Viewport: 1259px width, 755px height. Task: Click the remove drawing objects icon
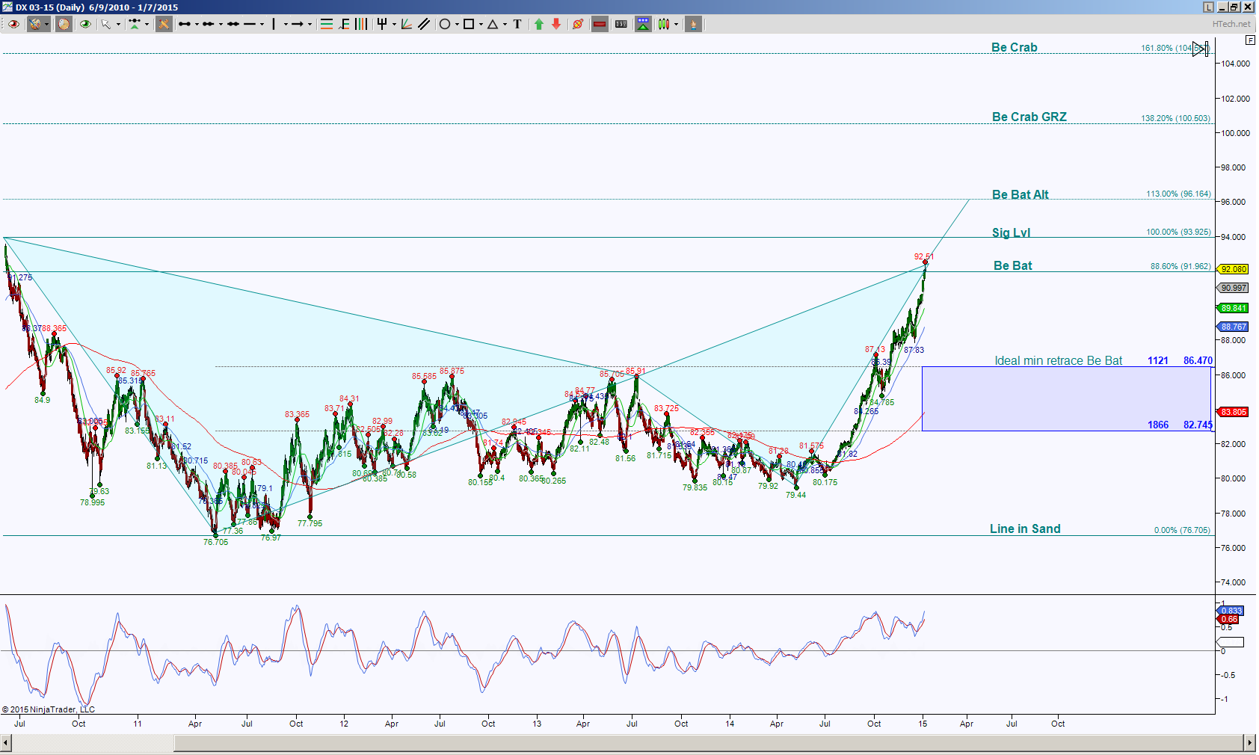[578, 24]
